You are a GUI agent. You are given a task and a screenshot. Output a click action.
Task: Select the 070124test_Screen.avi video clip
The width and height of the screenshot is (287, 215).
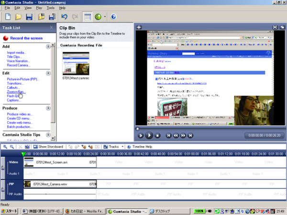pos(60,162)
